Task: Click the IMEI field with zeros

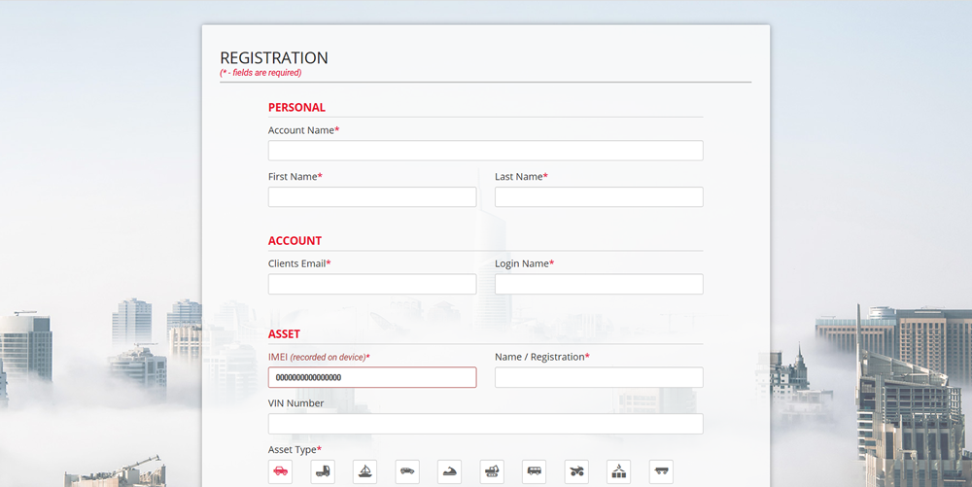Action: coord(372,377)
